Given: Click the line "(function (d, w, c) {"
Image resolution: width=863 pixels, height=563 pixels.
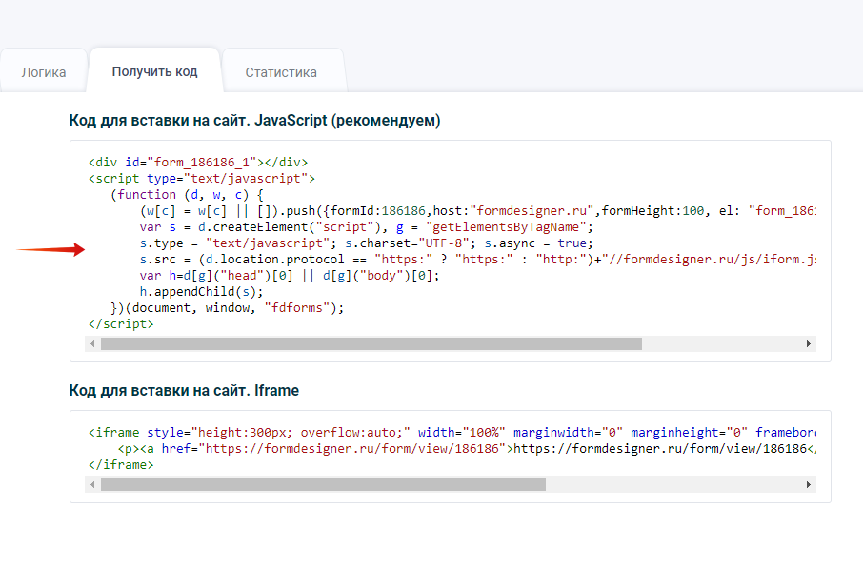Looking at the screenshot, I should coord(187,194).
